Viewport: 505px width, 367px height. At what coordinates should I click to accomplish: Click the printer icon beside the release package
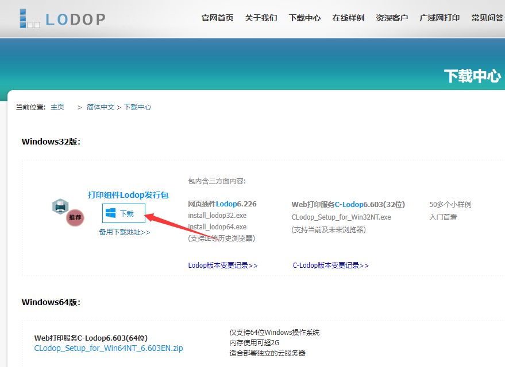60,206
